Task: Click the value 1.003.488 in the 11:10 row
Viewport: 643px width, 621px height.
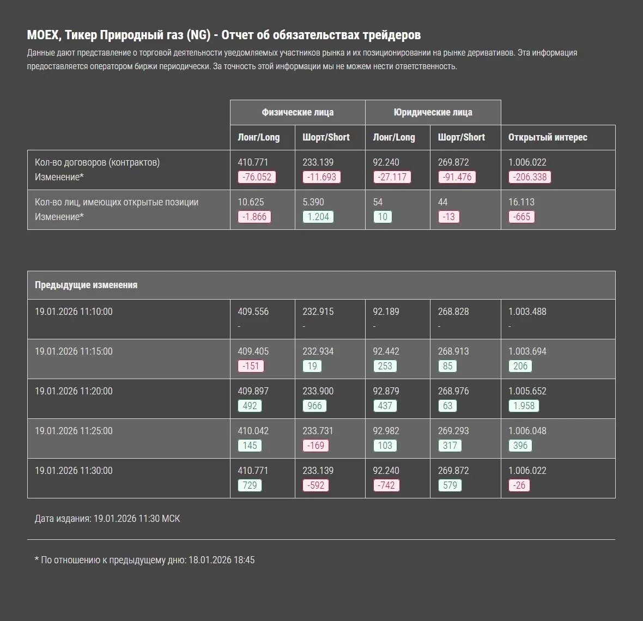Action: tap(527, 312)
